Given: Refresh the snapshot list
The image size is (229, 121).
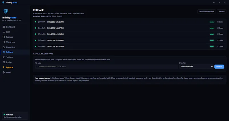Looking at the screenshot, I should pyautogui.click(x=222, y=11).
